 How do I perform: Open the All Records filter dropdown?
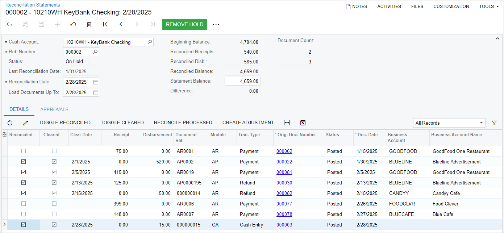(449, 123)
